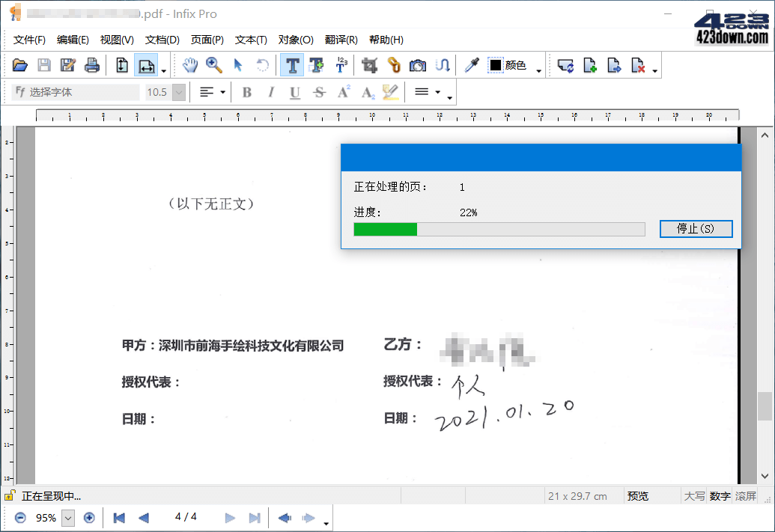Open the paragraph alignment dropdown
This screenshot has width=775, height=532.
pos(221,92)
